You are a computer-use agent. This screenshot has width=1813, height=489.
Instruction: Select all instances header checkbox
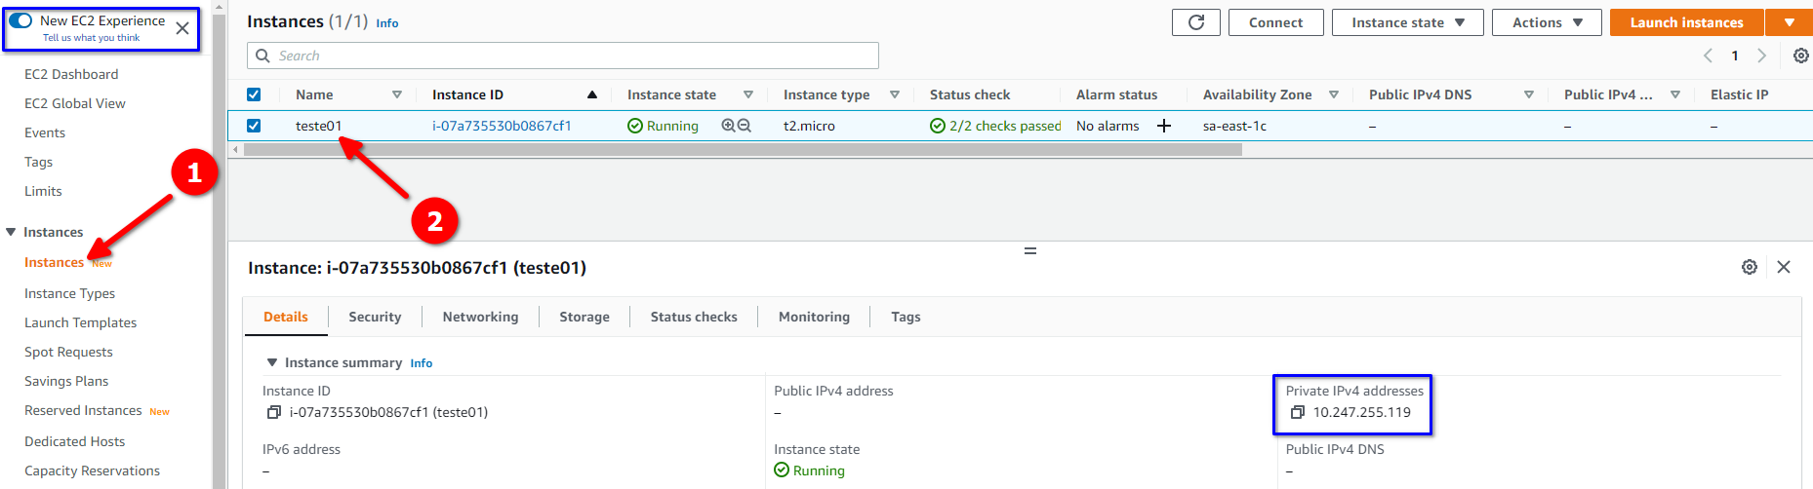[x=254, y=94]
